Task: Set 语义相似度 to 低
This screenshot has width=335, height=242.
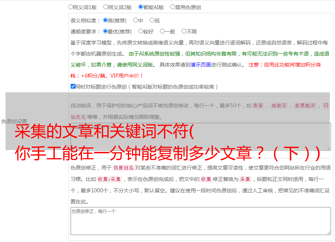Action: pyautogui.click(x=152, y=20)
